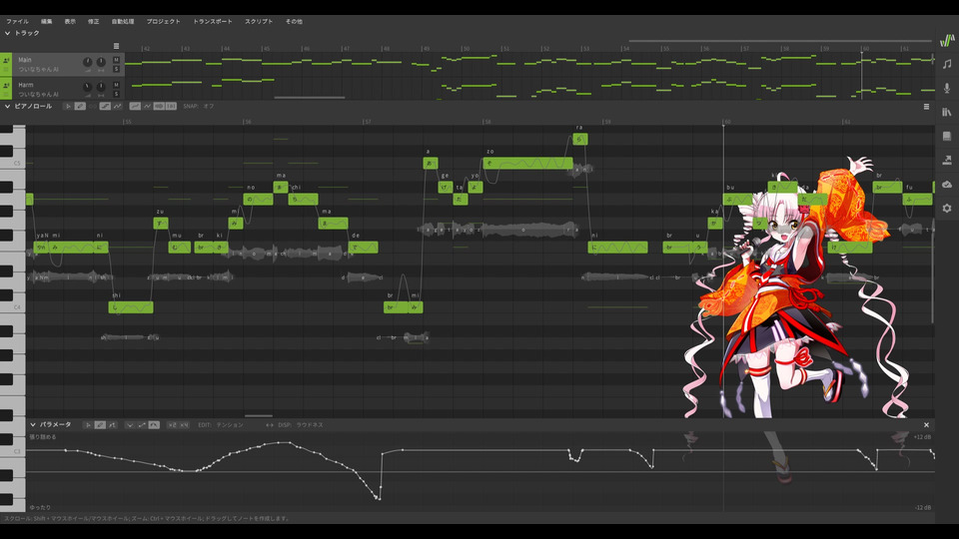The width and height of the screenshot is (959, 539).
Task: Open the スクリプト menu
Action: coord(259,21)
